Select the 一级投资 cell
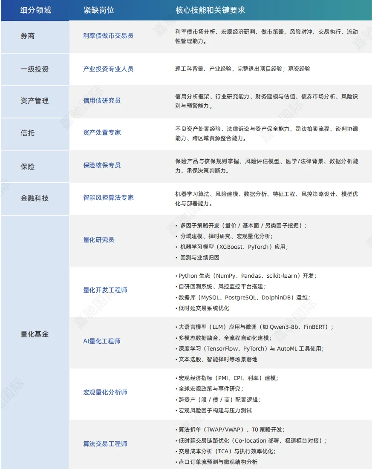The width and height of the screenshot is (372, 469). tap(35, 69)
